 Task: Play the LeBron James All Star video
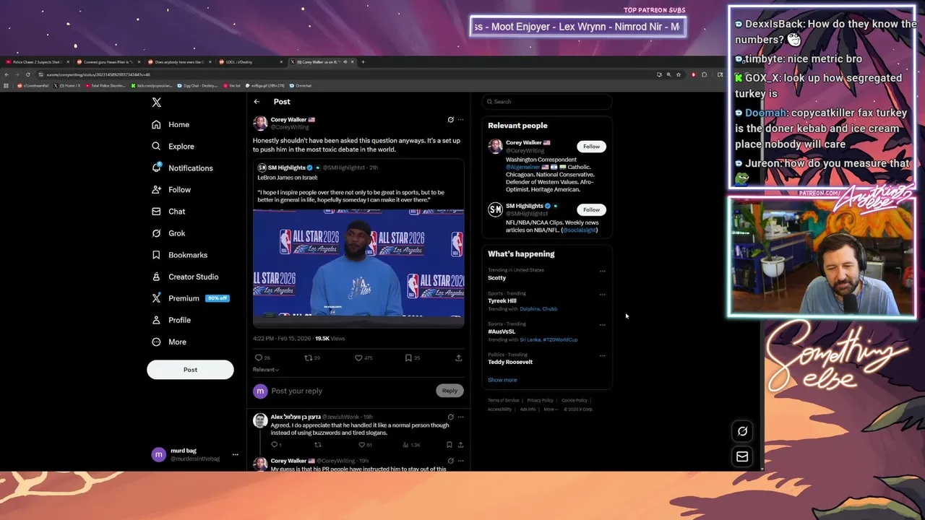(x=358, y=267)
